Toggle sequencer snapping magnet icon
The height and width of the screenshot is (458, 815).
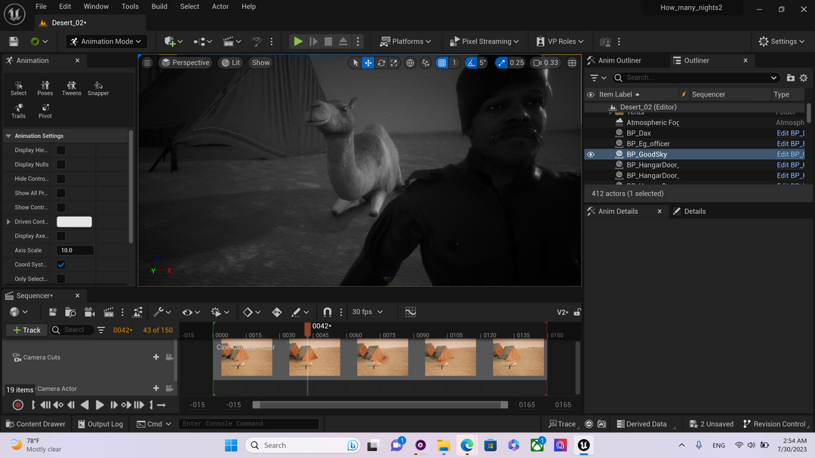[327, 312]
